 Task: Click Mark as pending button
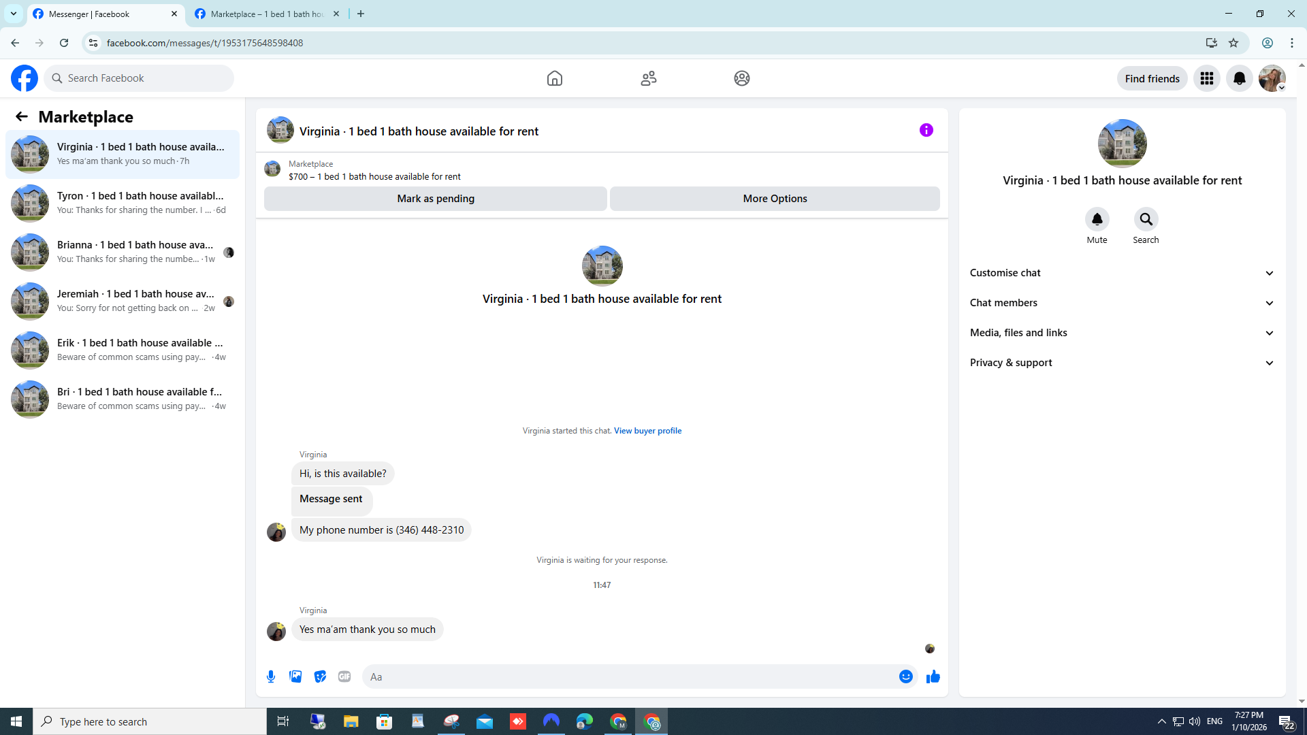coord(436,199)
